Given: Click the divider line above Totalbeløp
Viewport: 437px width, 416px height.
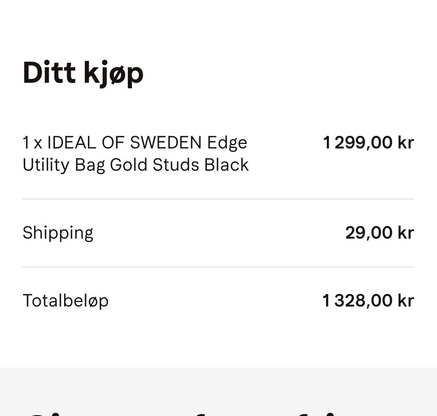Looking at the screenshot, I should pyautogui.click(x=218, y=267).
